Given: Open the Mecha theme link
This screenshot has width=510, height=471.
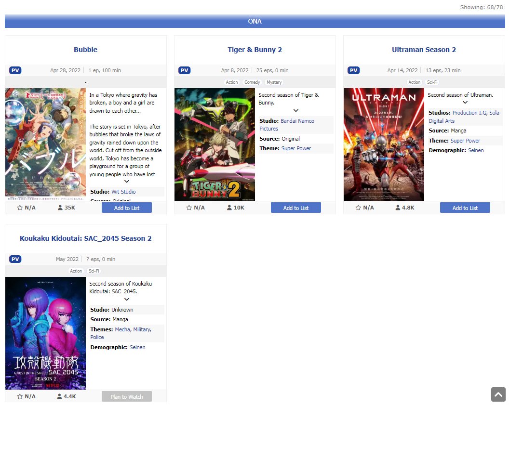Looking at the screenshot, I should point(122,329).
